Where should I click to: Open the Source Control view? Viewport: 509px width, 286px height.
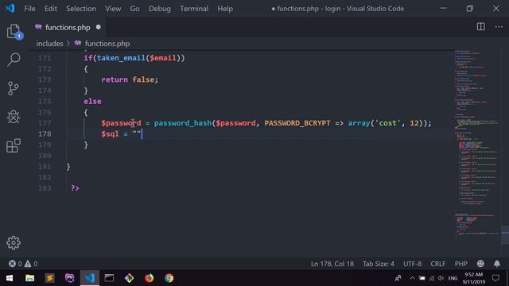point(14,88)
